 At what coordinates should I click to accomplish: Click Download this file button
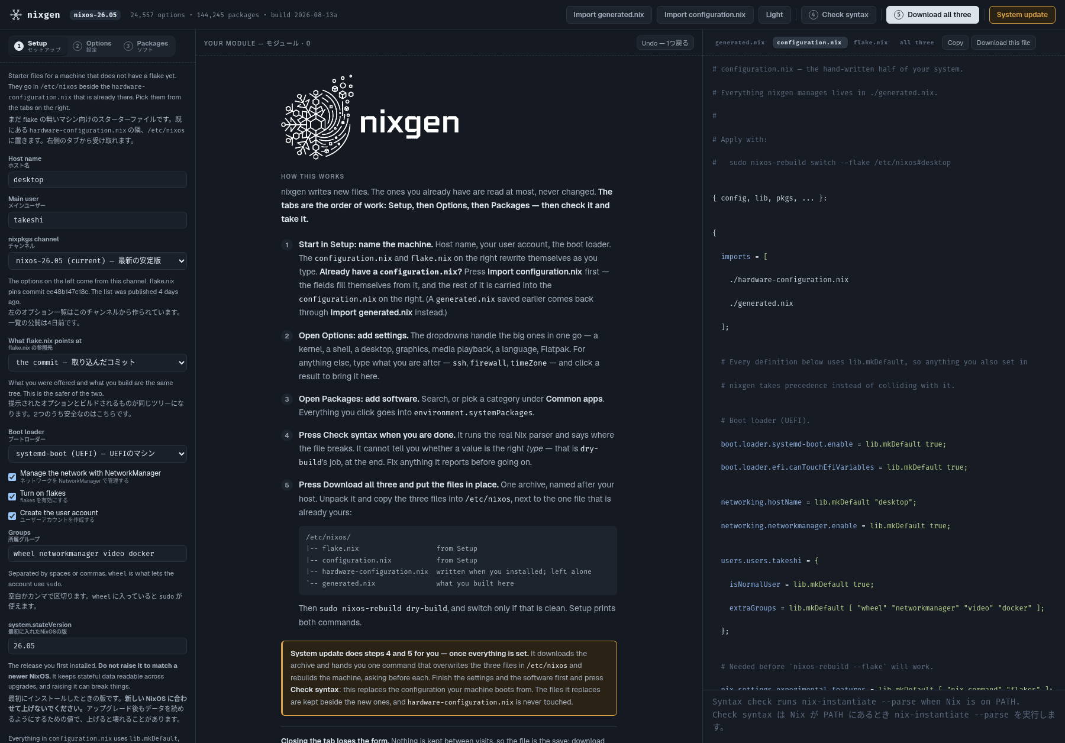(x=1003, y=43)
